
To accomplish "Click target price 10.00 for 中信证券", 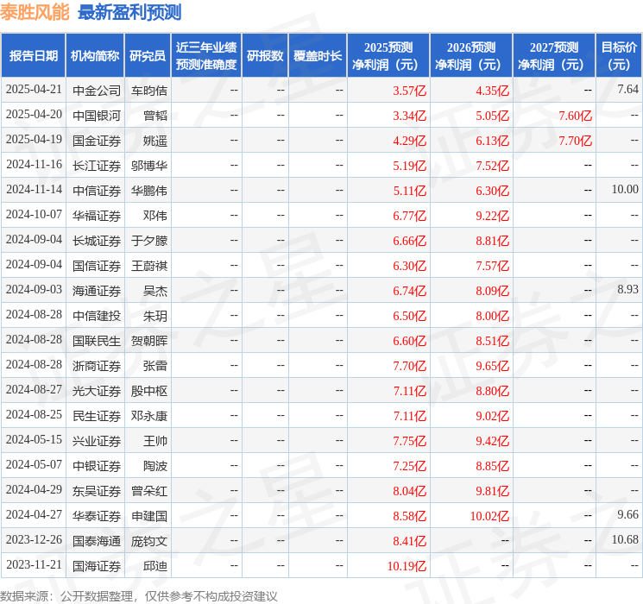I will click(x=624, y=190).
